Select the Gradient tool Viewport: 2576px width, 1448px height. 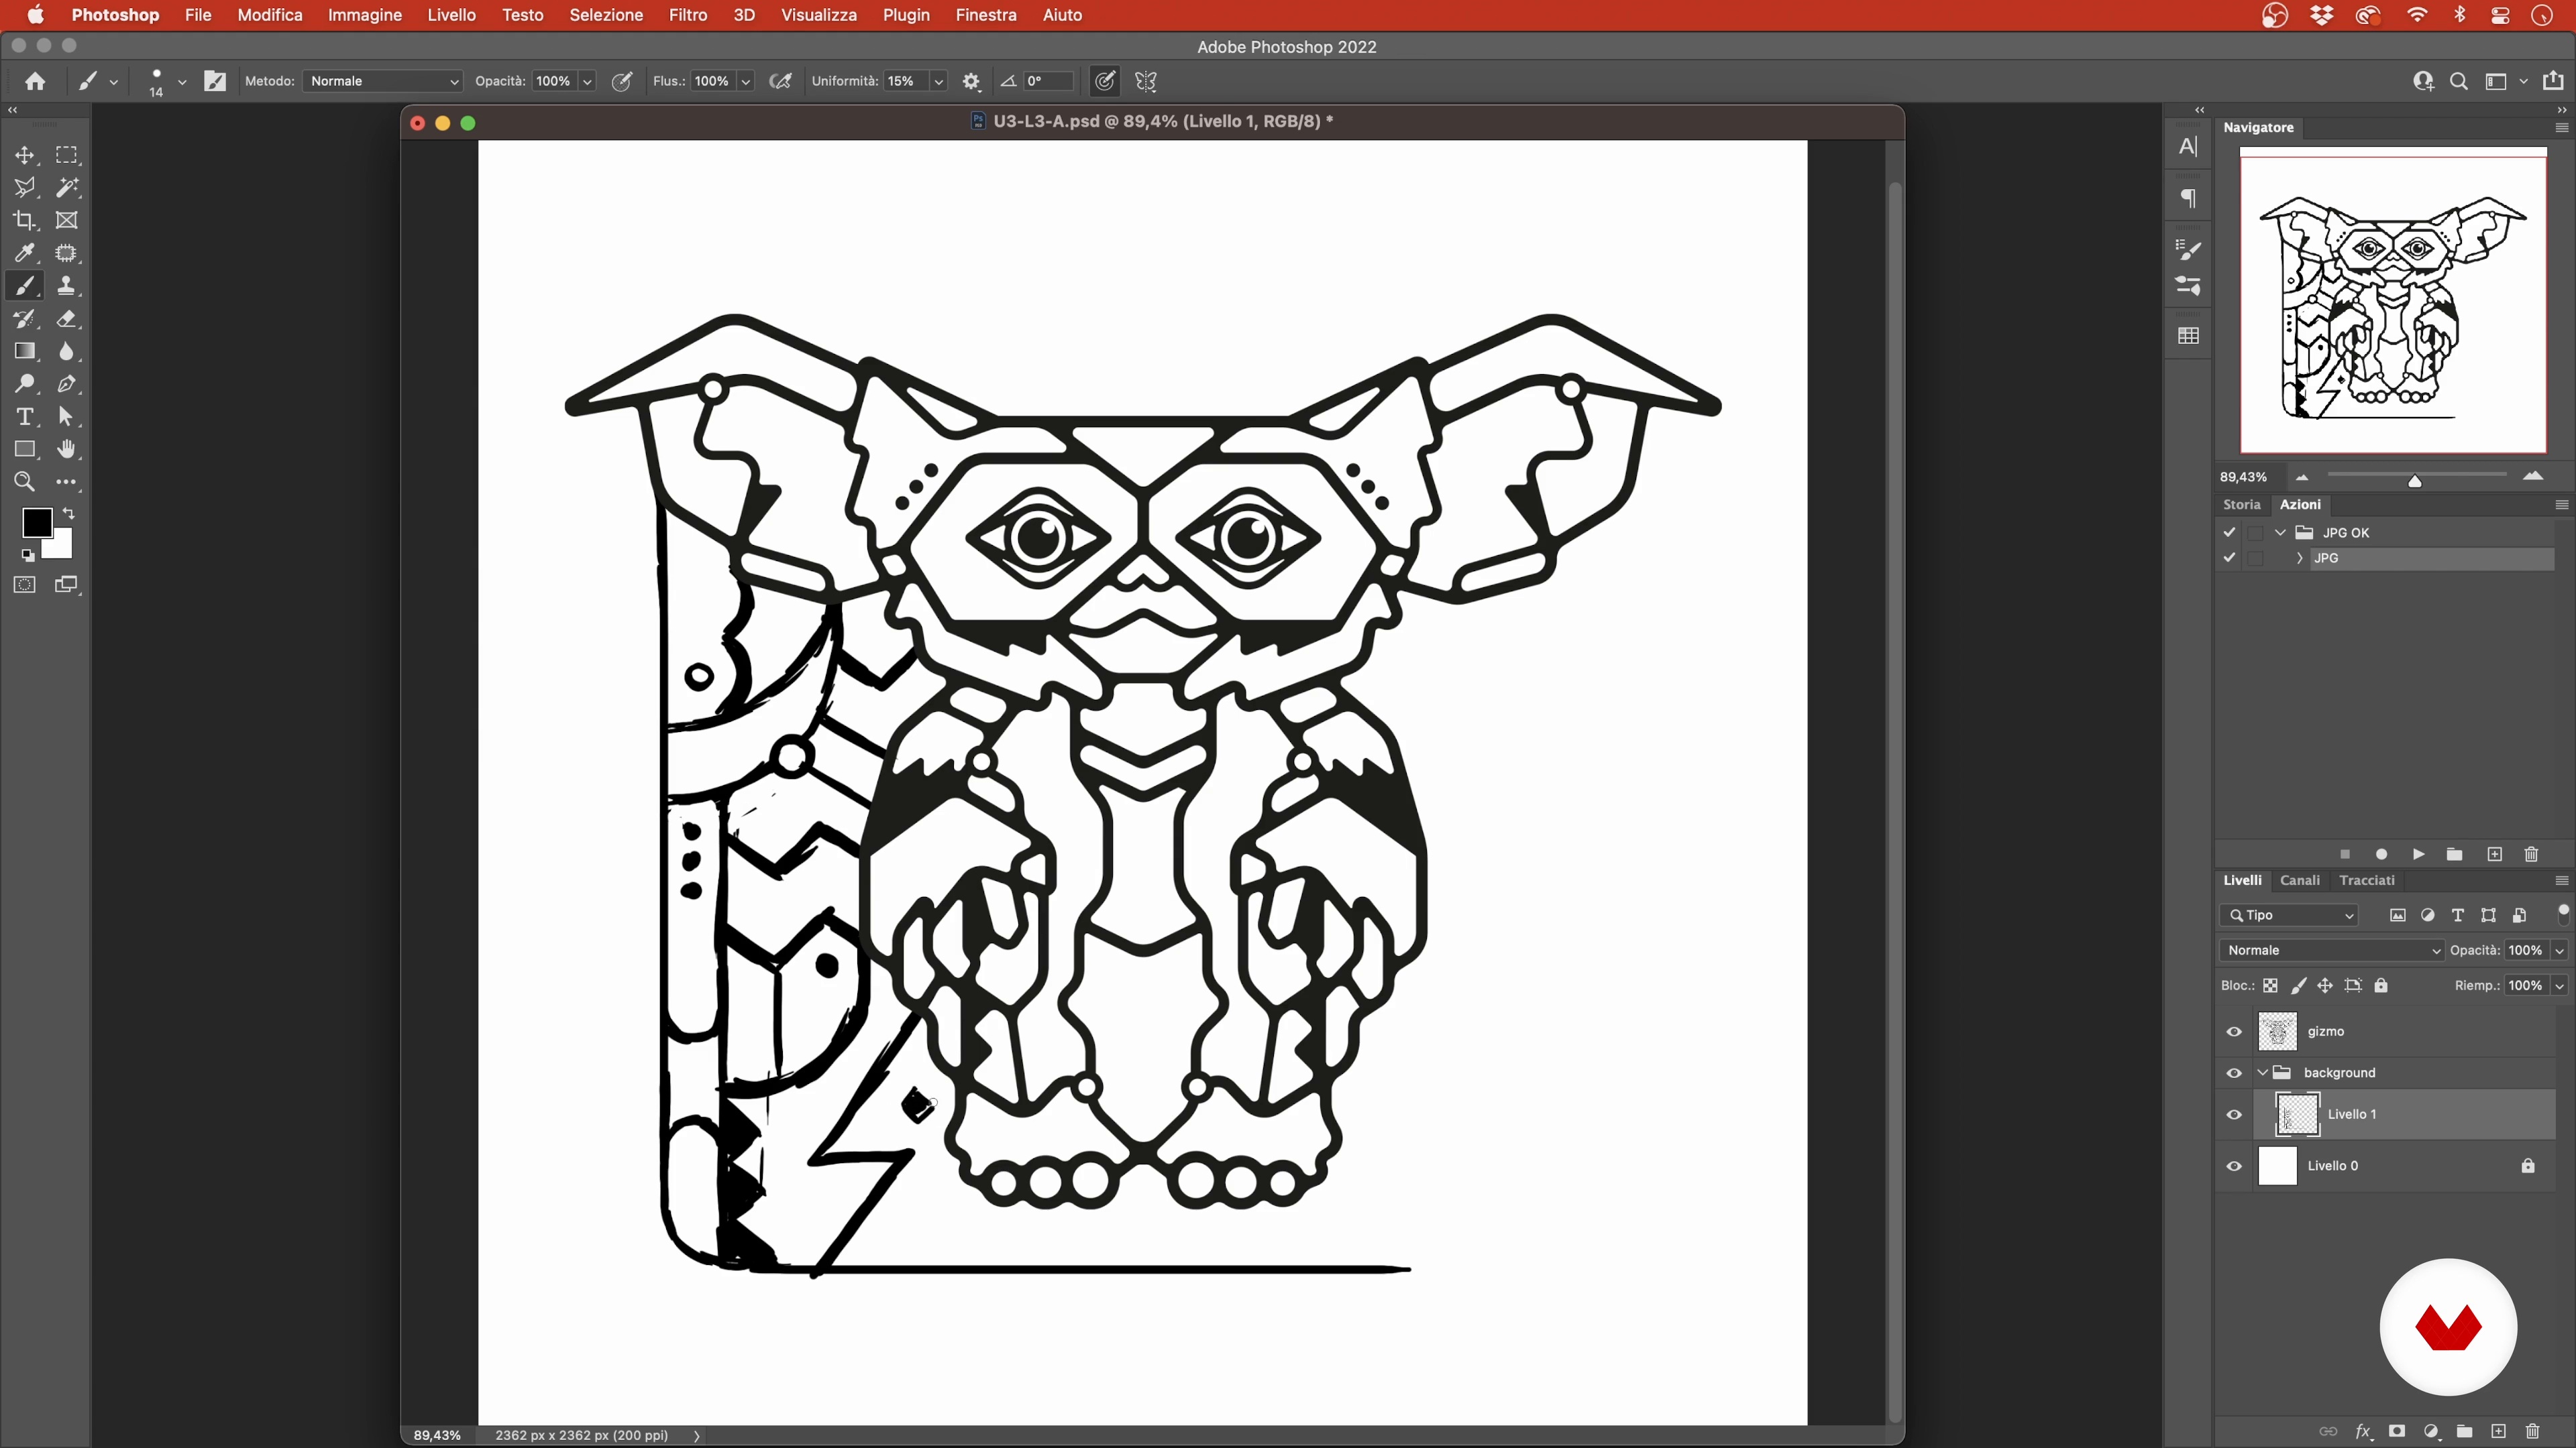pyautogui.click(x=25, y=351)
